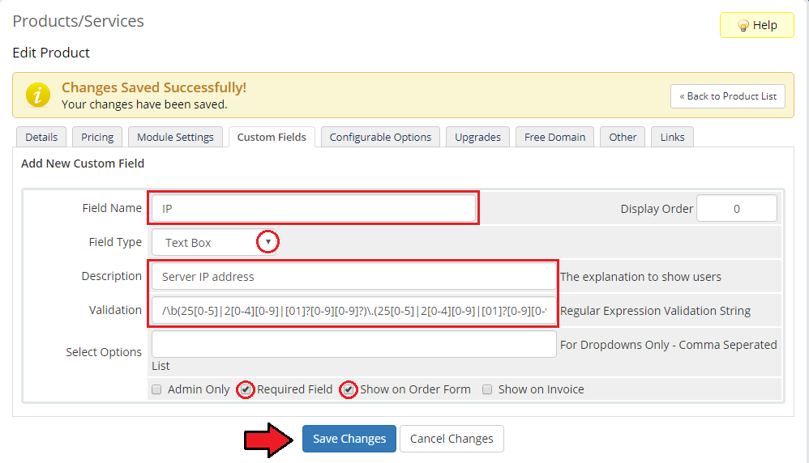Enable the Show on Invoice checkbox

point(487,389)
